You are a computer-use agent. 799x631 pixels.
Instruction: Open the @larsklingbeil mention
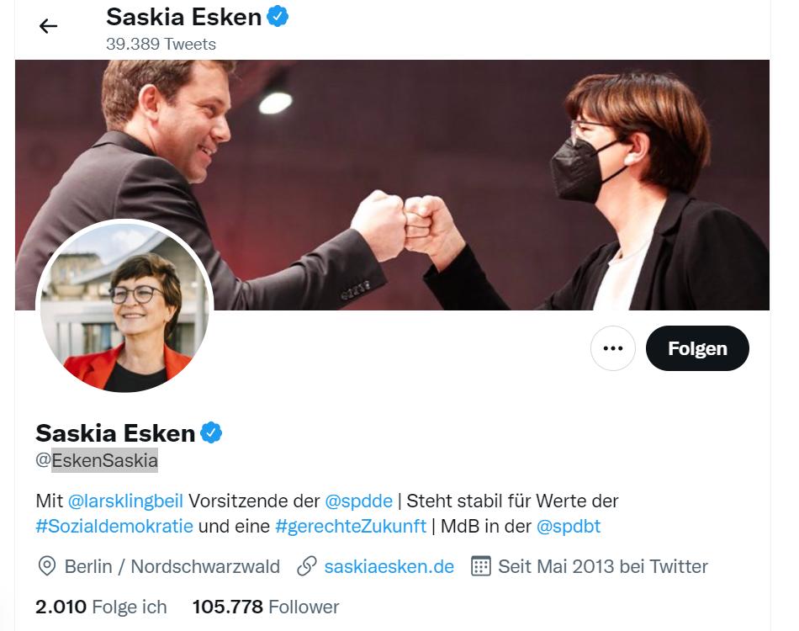point(125,501)
